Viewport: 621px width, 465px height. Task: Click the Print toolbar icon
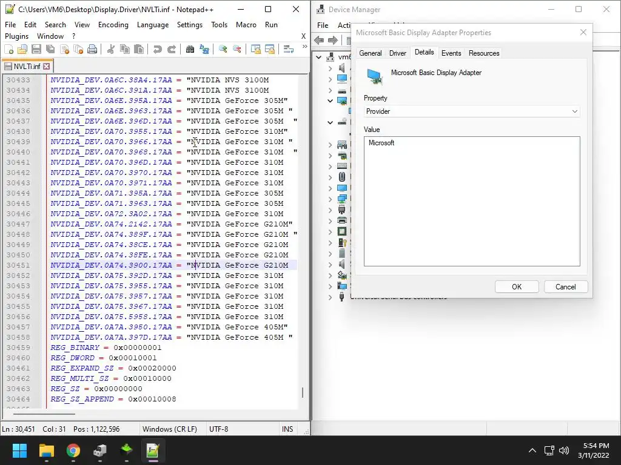(92, 50)
